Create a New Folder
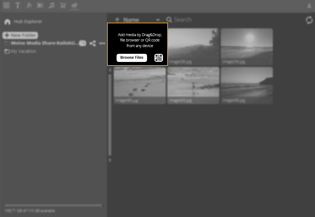 [20, 35]
